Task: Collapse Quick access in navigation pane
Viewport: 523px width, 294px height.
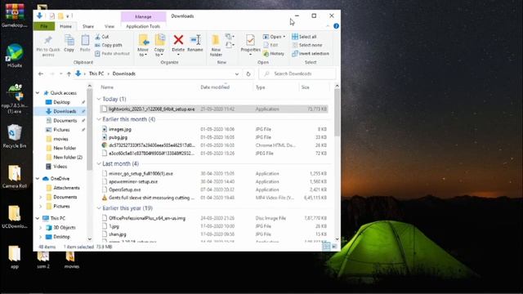Action: pos(38,93)
